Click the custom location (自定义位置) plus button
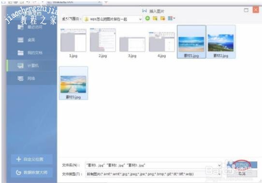262x183 pixels. point(32,159)
